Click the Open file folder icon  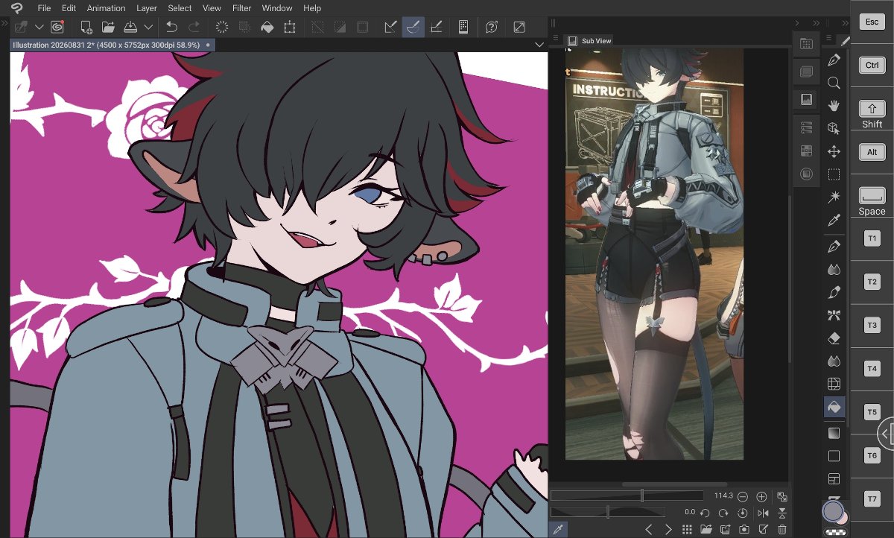[108, 27]
